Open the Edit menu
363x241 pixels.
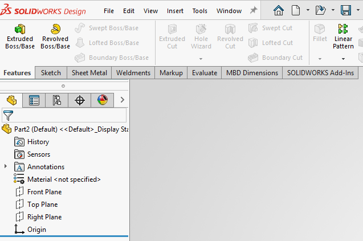128,11
